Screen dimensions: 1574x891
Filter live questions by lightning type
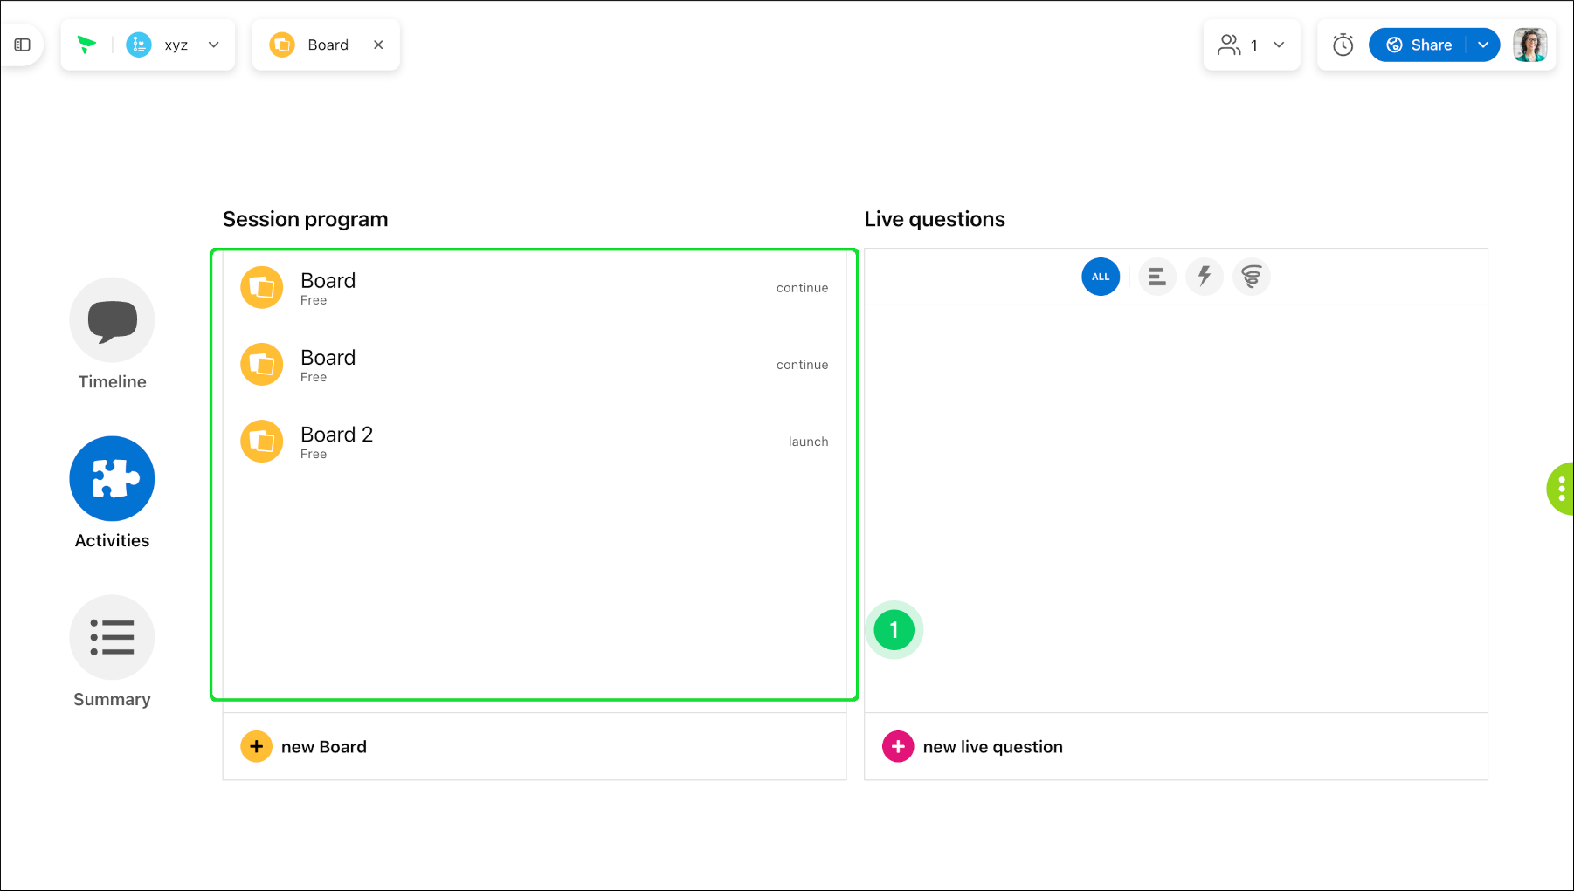(1205, 277)
